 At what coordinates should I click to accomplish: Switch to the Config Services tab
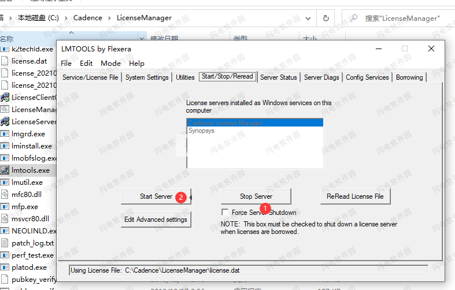coord(367,77)
